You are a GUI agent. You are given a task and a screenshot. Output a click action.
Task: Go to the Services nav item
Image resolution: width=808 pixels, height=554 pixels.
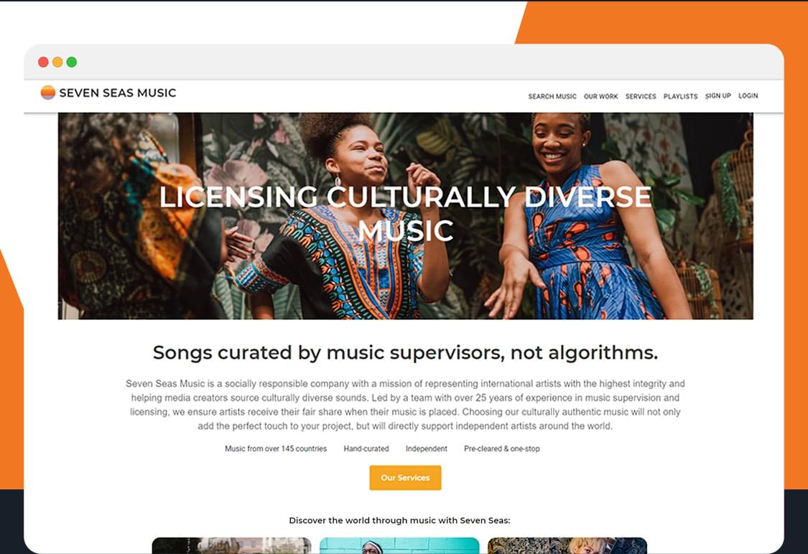(x=641, y=96)
